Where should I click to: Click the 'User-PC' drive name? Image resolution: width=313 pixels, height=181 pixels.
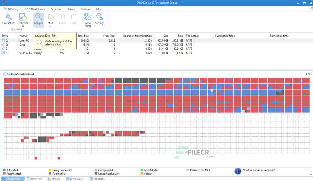[24, 40]
